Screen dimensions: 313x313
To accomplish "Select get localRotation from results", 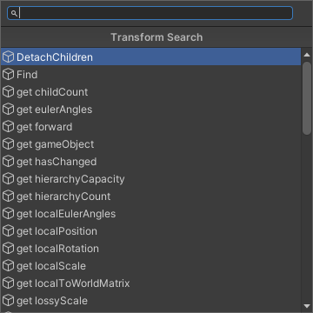I will (x=150, y=249).
